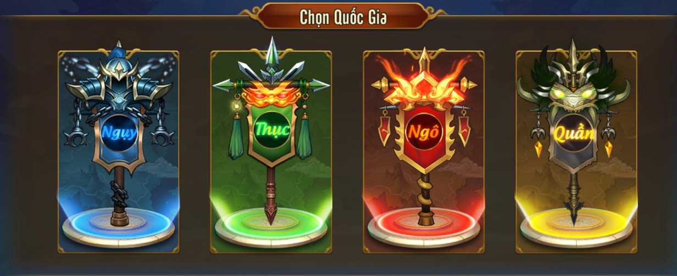677x276 pixels.
Task: Click the glowing green pedestal under Thục
Action: point(271,226)
